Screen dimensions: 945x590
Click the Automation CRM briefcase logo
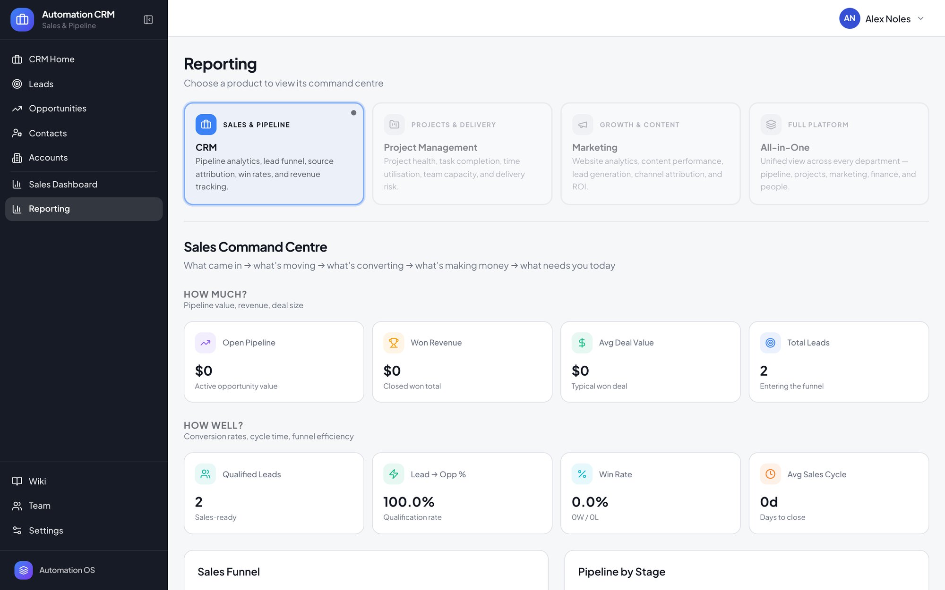point(22,20)
